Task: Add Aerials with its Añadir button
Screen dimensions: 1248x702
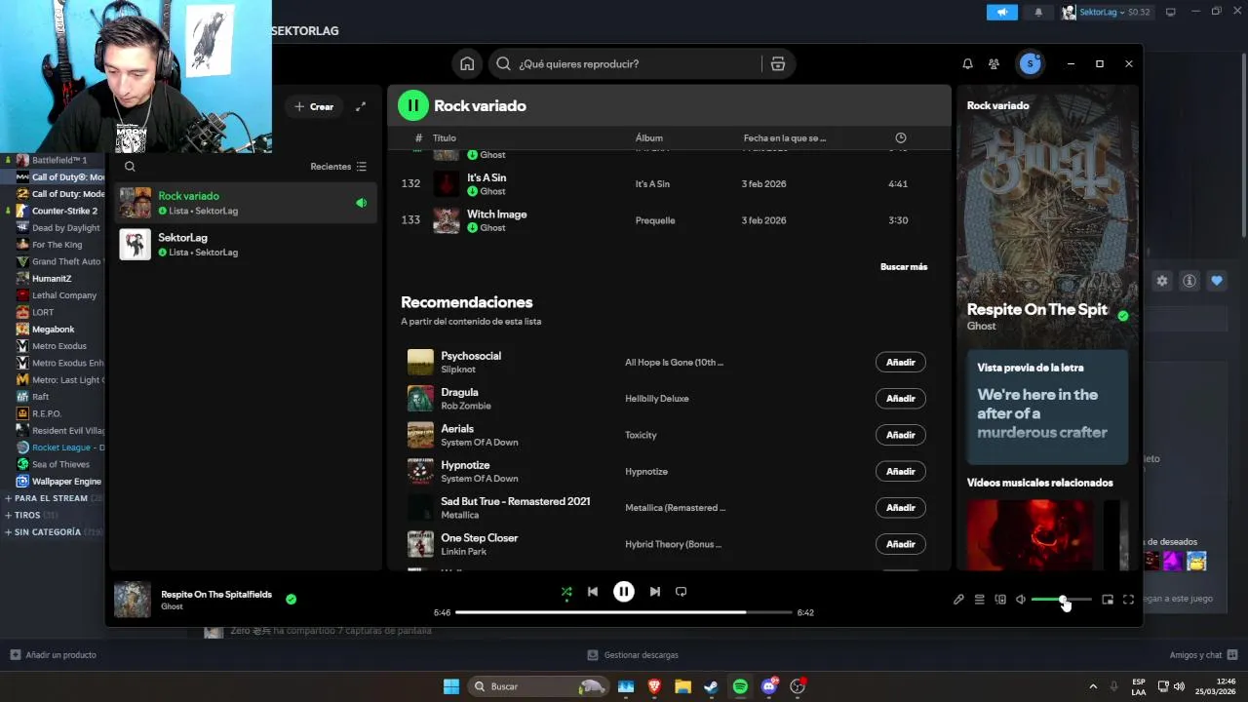Action: click(901, 435)
